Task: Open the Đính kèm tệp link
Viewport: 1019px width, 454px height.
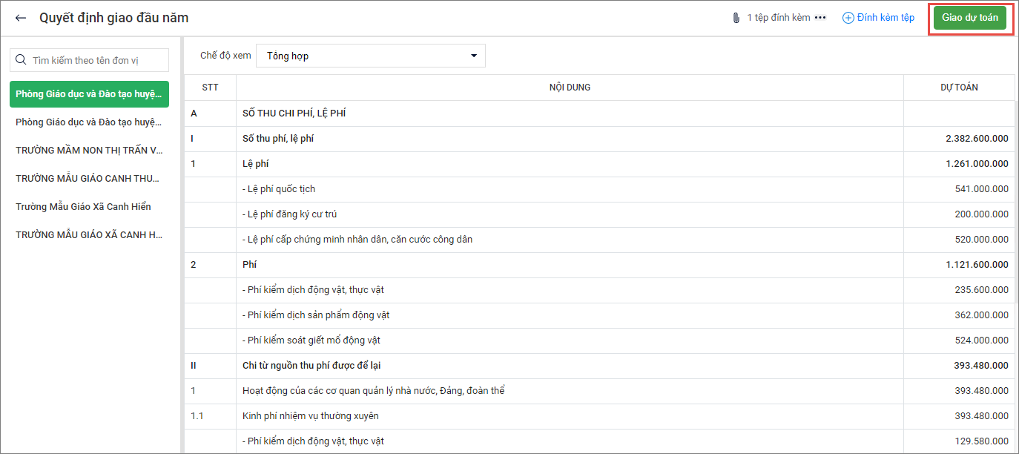Action: [886, 18]
